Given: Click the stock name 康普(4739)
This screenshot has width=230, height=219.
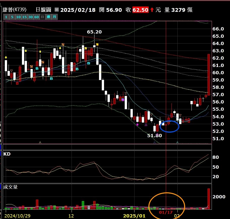Looking at the screenshot, I should (14, 10).
